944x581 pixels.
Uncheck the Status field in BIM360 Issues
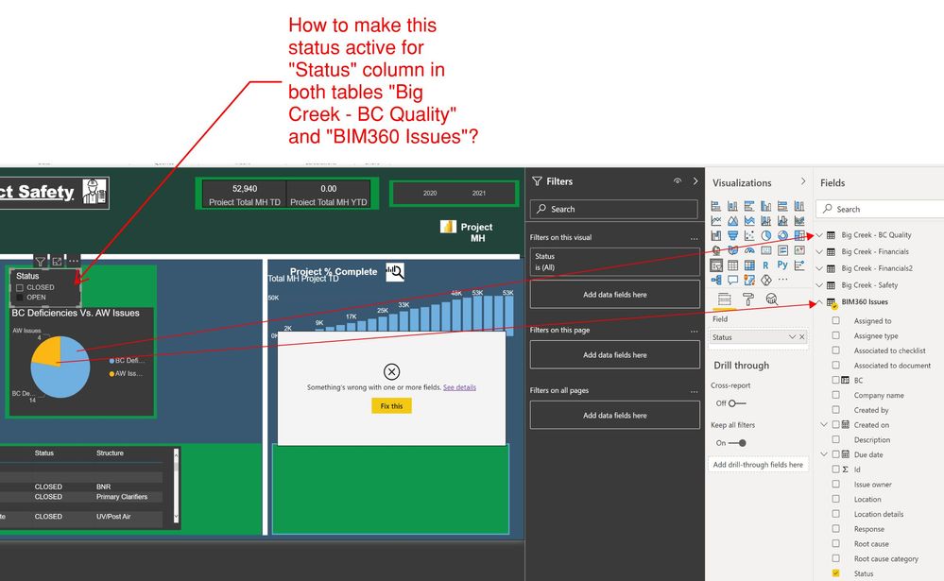pyautogui.click(x=835, y=573)
